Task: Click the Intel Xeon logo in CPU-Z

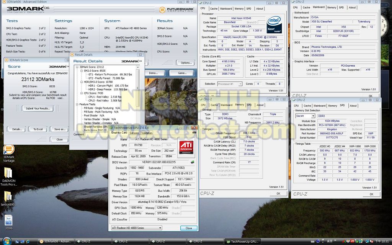Action: coord(274,24)
